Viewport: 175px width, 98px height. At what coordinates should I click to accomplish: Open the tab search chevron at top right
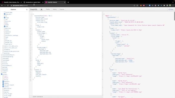pyautogui.click(x=173, y=2)
